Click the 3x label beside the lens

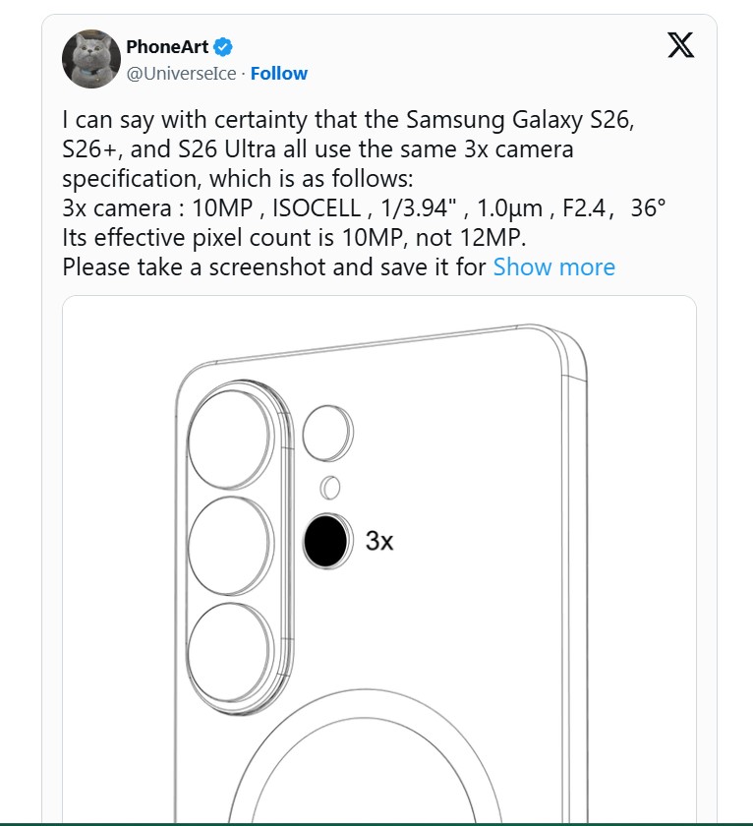pyautogui.click(x=379, y=541)
